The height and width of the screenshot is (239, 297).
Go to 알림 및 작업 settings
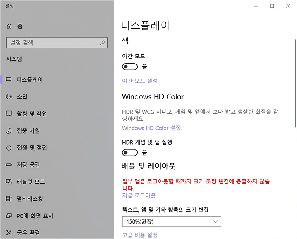pyautogui.click(x=57, y=114)
